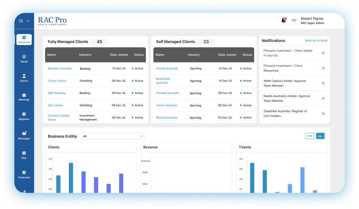Click Mark All As Read link
This screenshot has width=359, height=209.
[316, 41]
